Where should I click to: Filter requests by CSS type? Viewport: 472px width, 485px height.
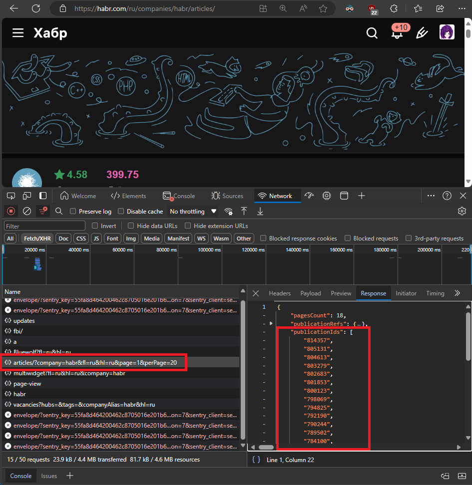pyautogui.click(x=81, y=239)
